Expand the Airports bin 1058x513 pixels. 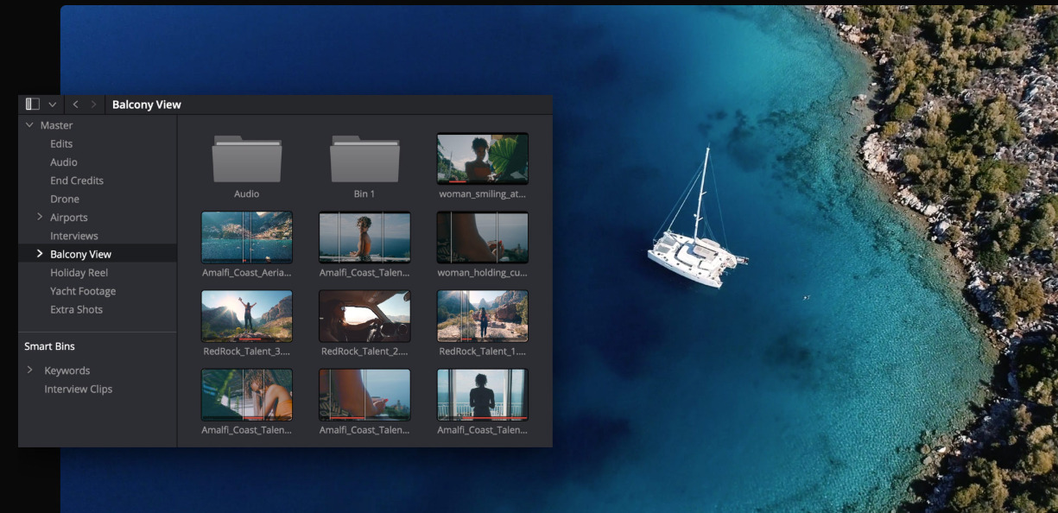tap(40, 217)
